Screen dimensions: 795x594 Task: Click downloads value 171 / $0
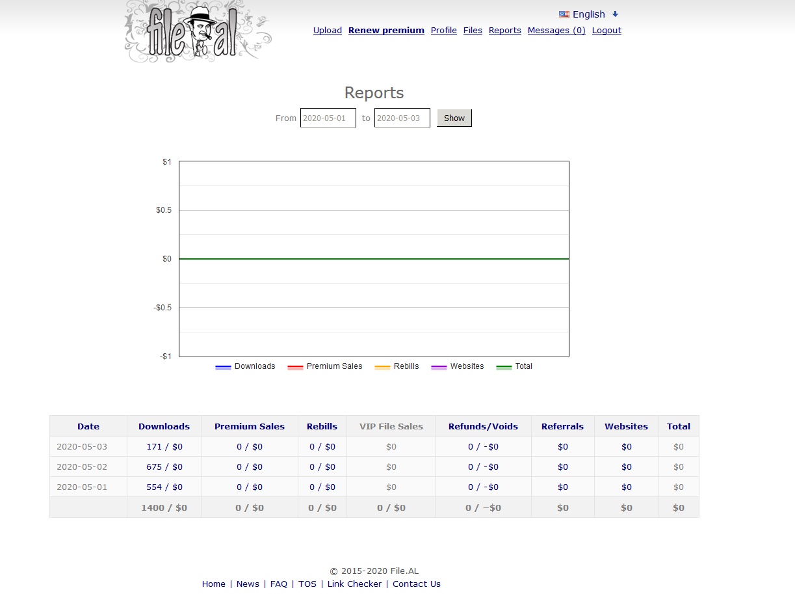click(x=164, y=446)
